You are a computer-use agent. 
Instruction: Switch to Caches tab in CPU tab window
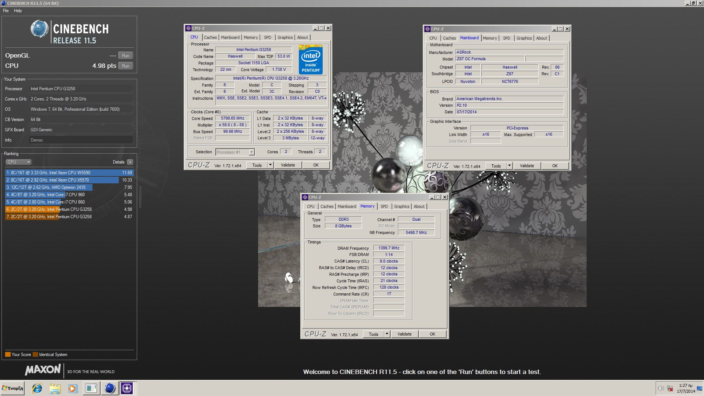point(210,37)
